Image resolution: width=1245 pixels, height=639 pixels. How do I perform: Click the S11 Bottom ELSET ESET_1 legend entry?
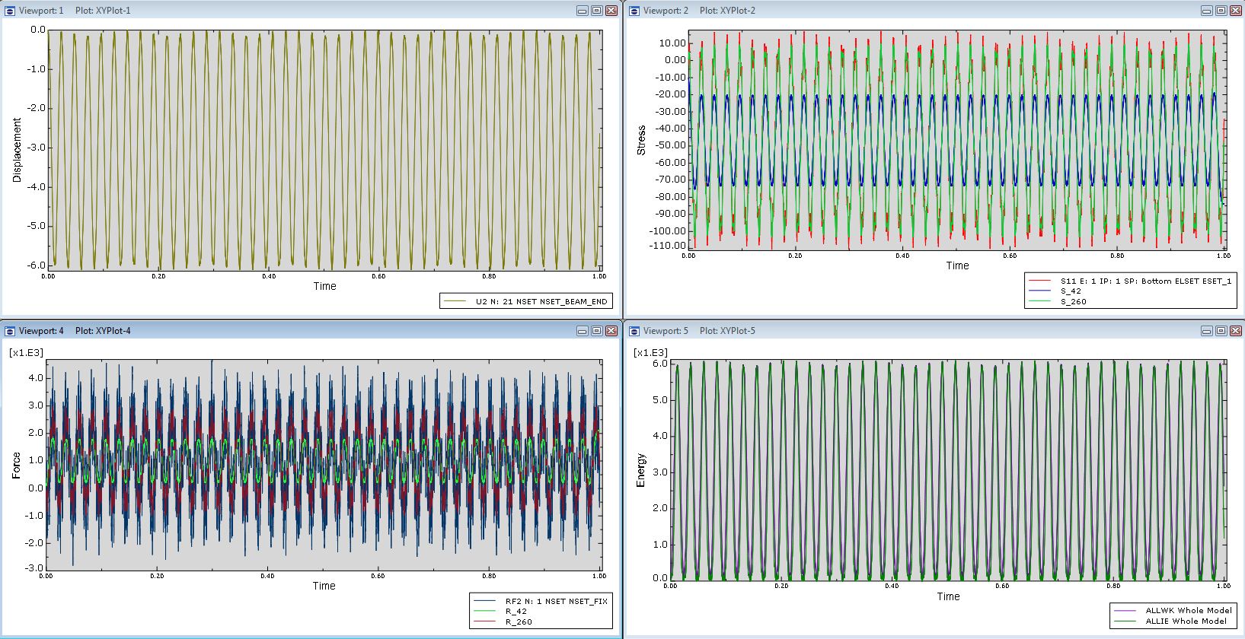[x=1131, y=281]
